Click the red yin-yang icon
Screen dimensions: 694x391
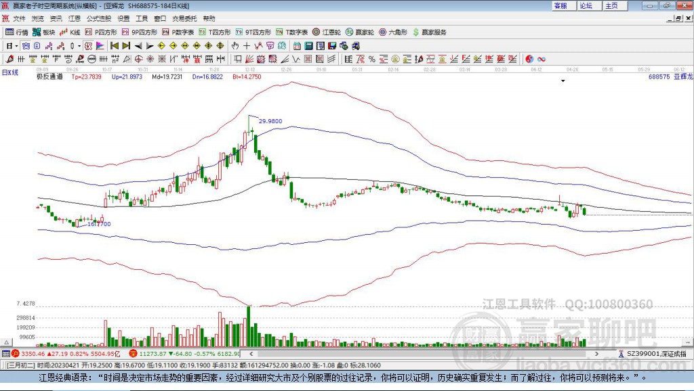529,60
